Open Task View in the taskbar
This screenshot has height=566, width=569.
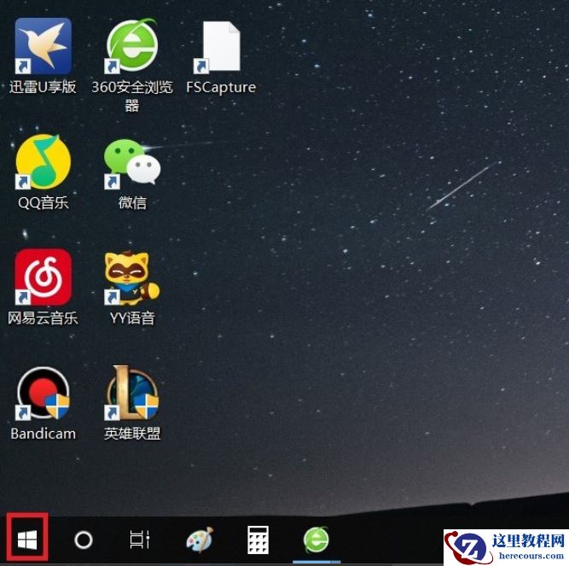click(x=140, y=540)
